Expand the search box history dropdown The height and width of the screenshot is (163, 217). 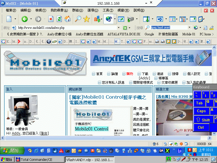click(x=189, y=27)
